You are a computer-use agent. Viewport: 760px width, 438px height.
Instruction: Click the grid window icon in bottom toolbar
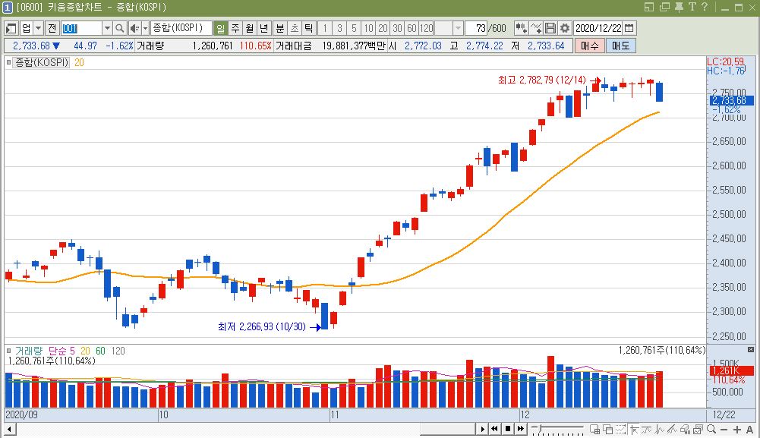tap(594, 430)
